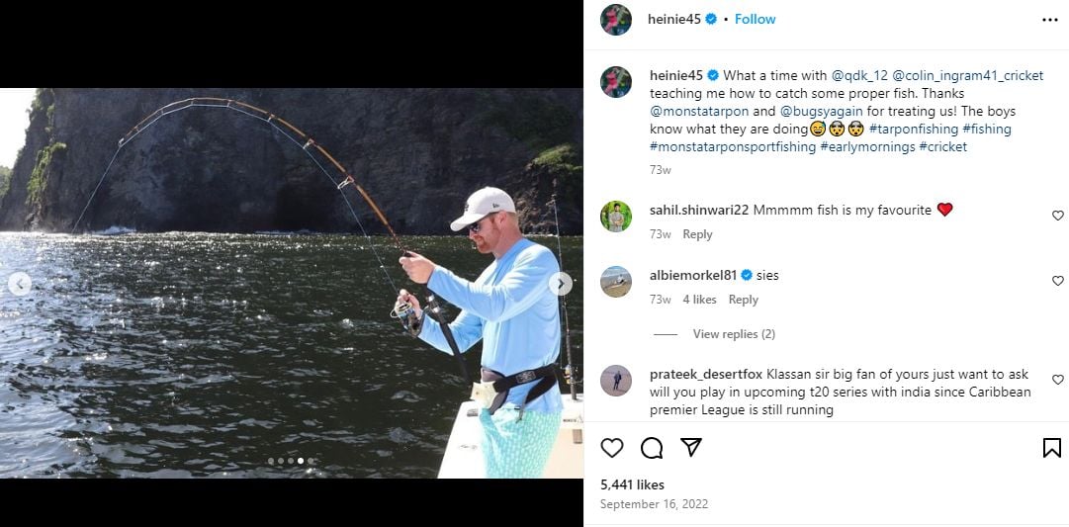Open the #tarponfishing hashtag
The height and width of the screenshot is (527, 1069).
tap(913, 129)
